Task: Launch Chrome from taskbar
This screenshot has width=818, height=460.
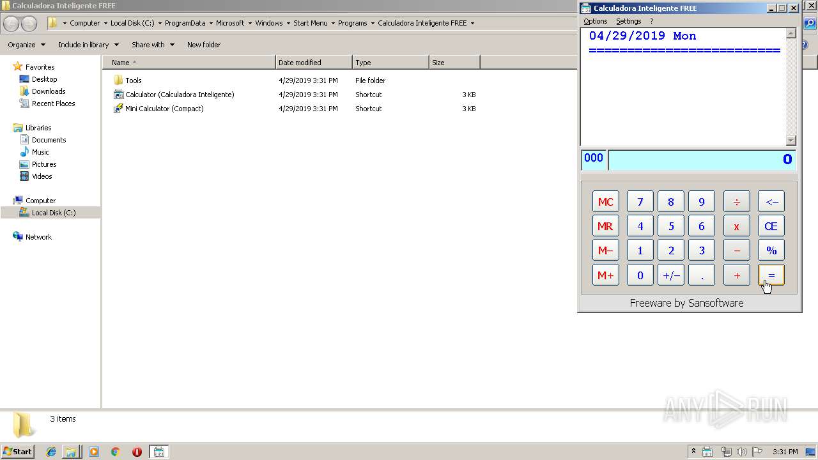Action: (115, 452)
